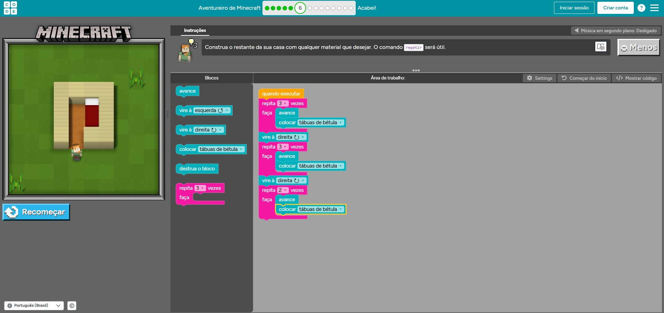Click the Menos collapse button

click(639, 47)
